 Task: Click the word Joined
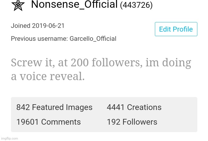pyautogui.click(x=21, y=26)
